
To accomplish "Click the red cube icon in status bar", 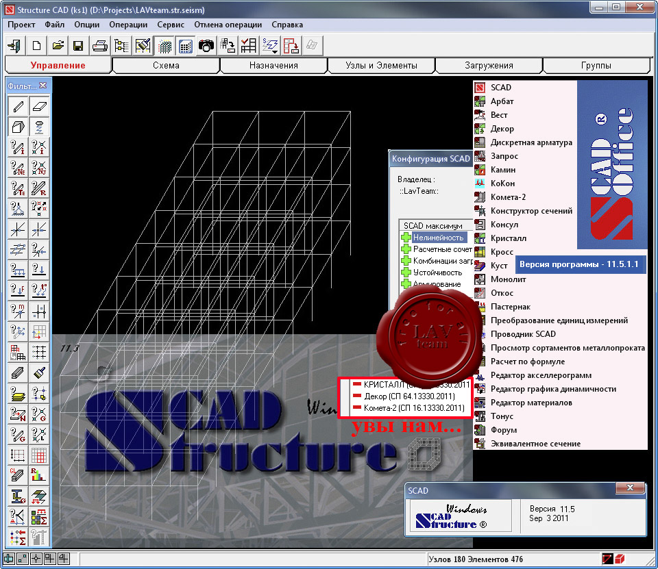I will [x=620, y=559].
